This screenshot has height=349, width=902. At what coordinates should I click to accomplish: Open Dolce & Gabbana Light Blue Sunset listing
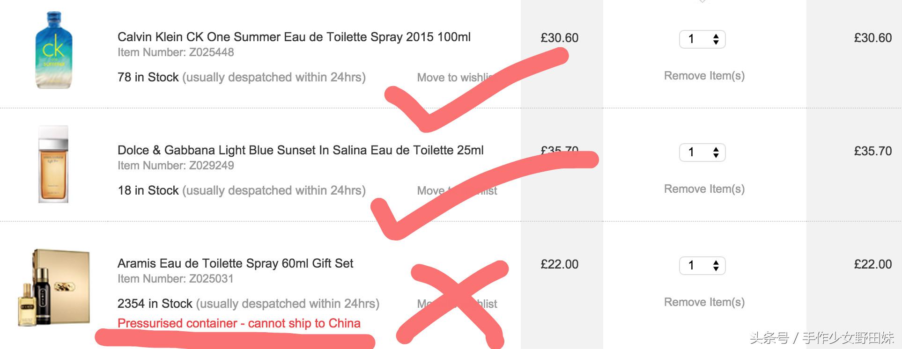300,150
